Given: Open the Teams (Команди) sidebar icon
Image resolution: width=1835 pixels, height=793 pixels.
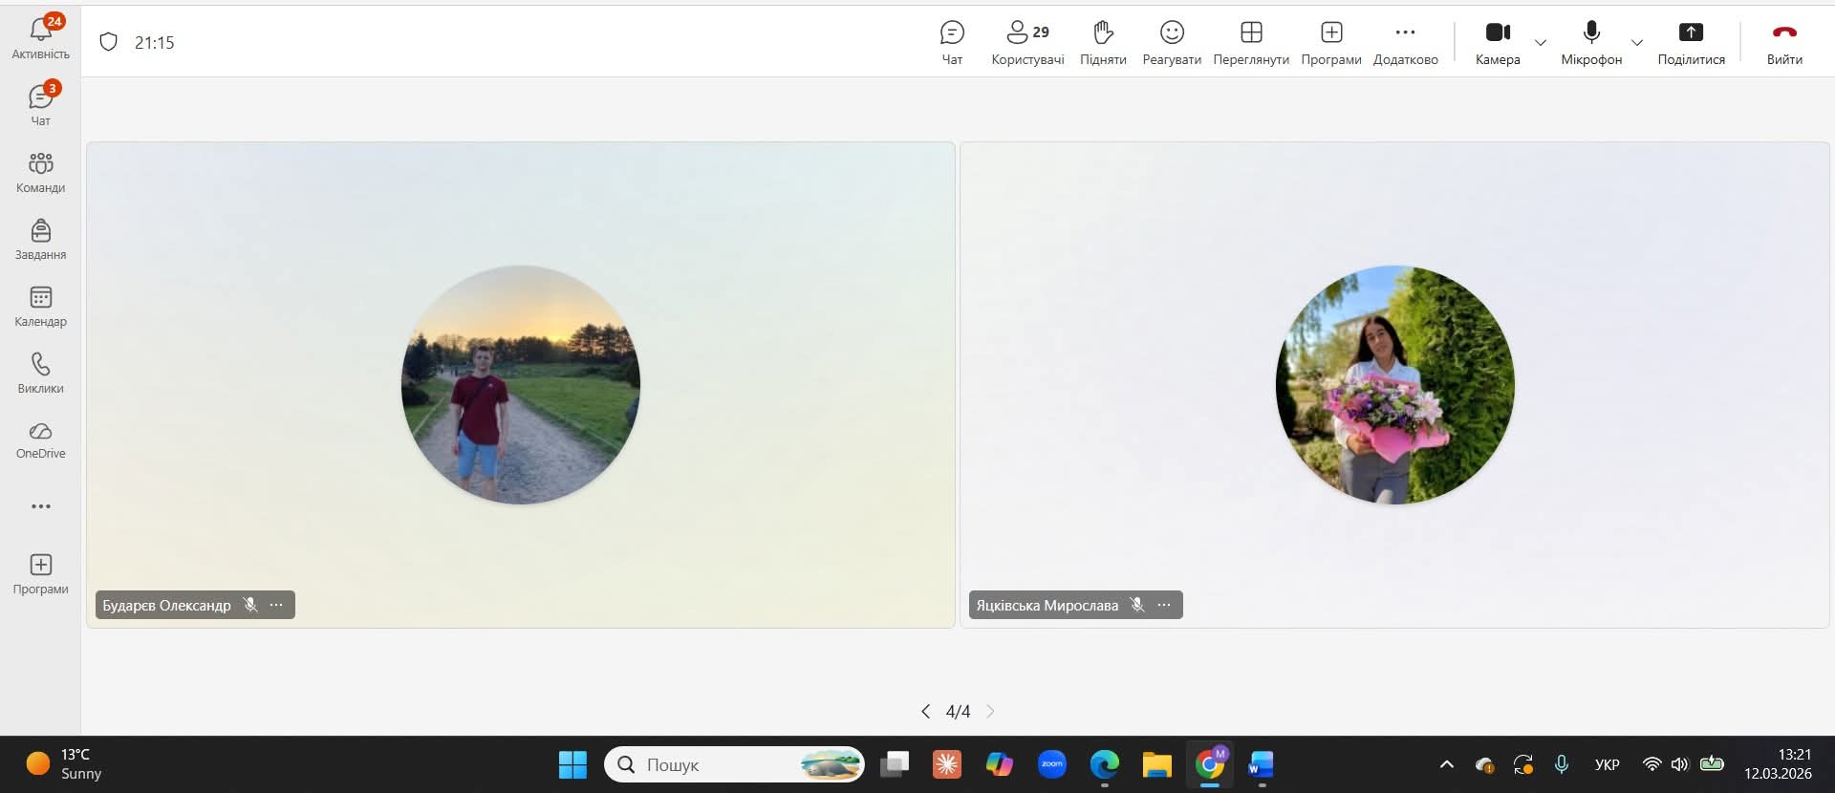Looking at the screenshot, I should (40, 172).
